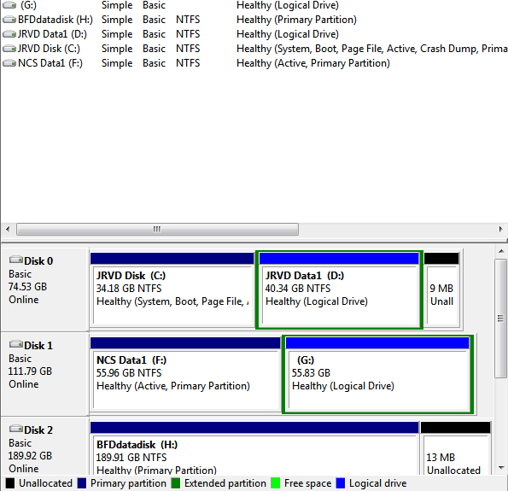Click the NTFS cell in the BFDdatadisk (H:) row
The image size is (508, 491).
188,20
